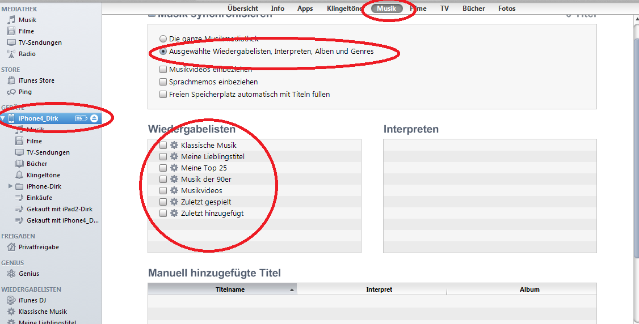The image size is (639, 324).
Task: Click the Ping icon in the sidebar
Action: click(x=11, y=92)
